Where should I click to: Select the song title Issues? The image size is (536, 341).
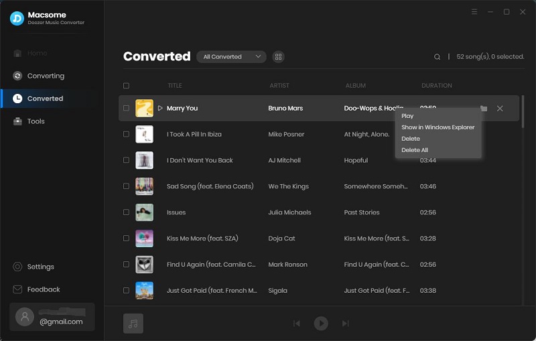click(x=176, y=212)
